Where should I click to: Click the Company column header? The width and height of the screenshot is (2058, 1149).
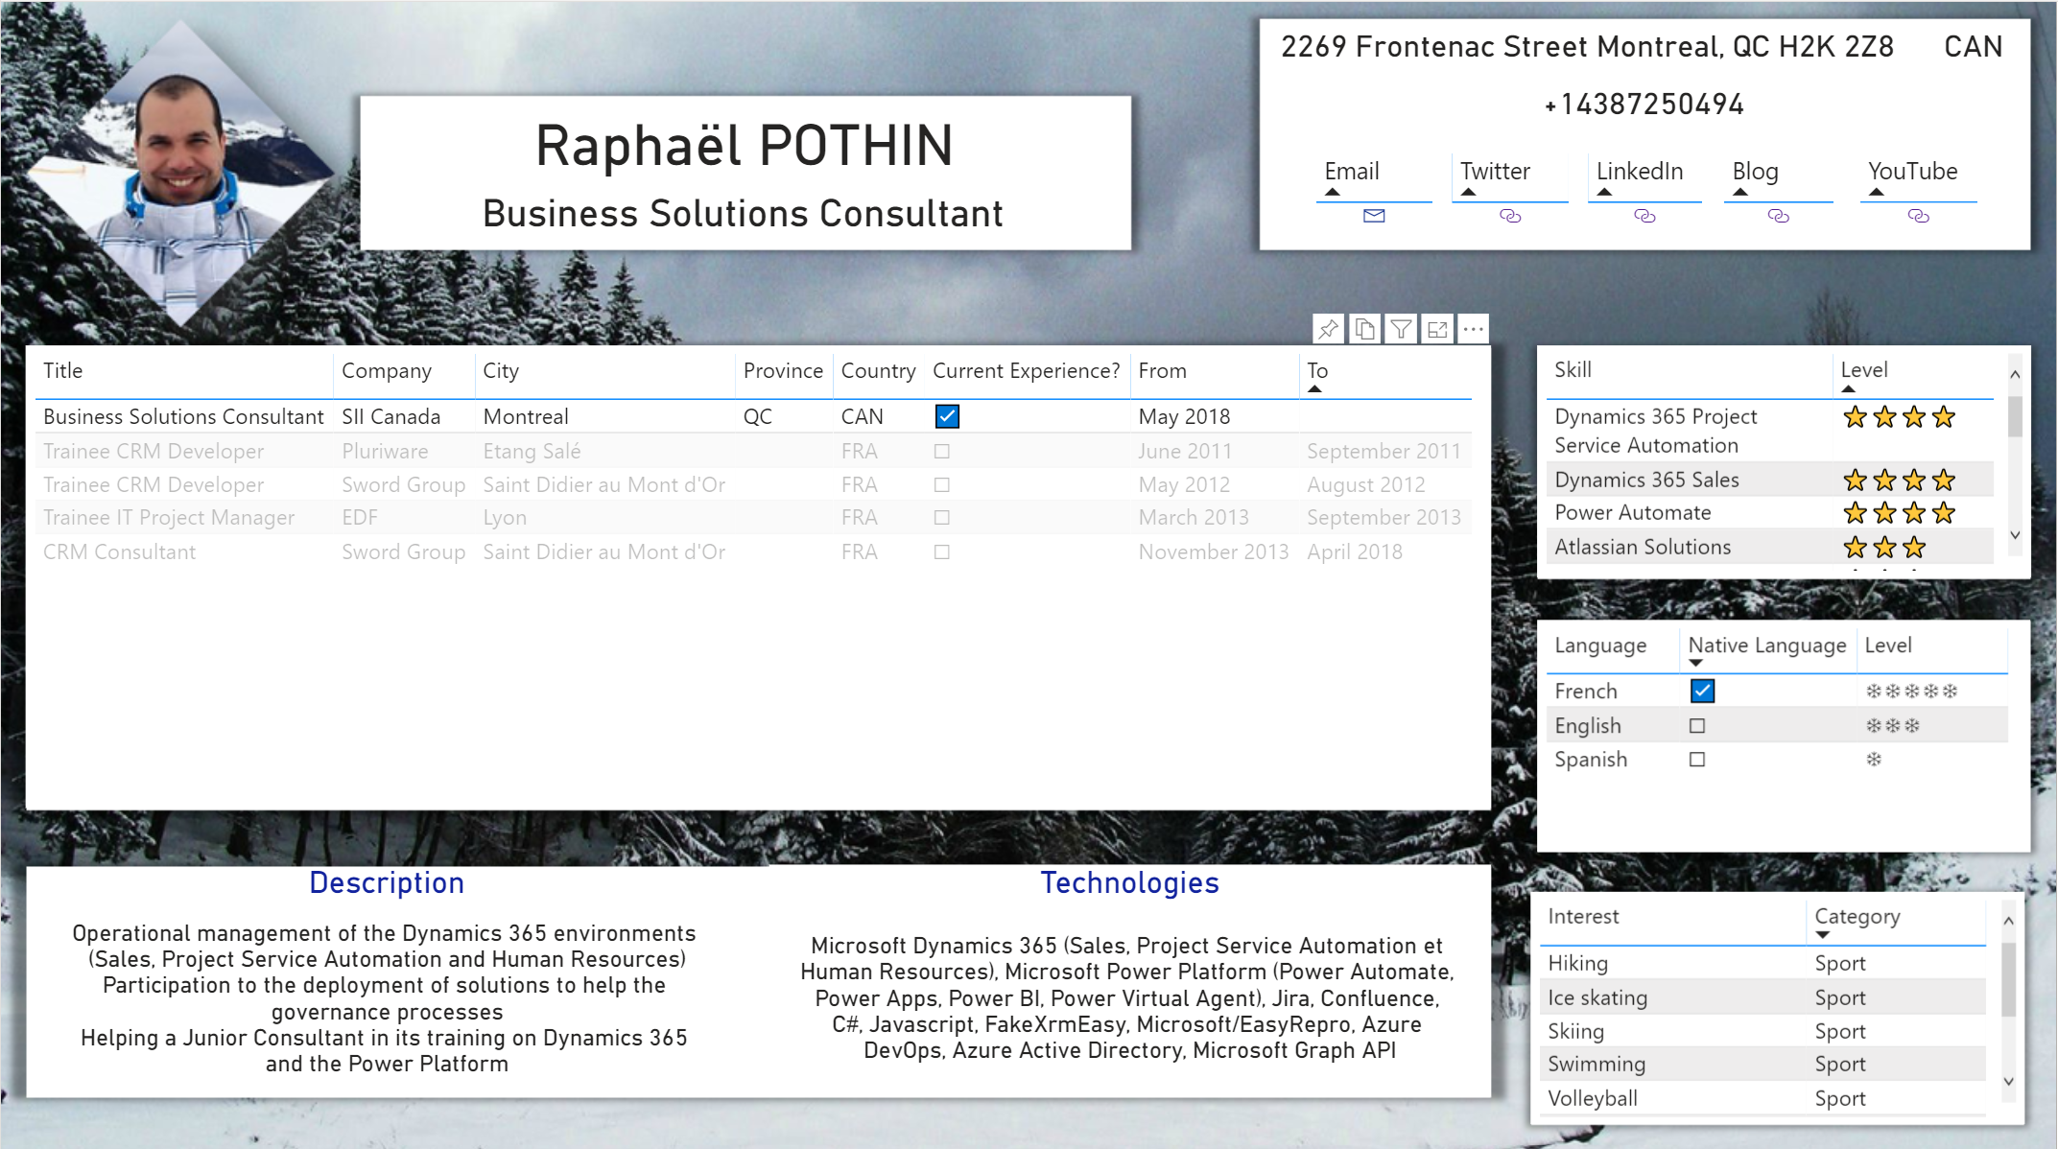pos(387,371)
